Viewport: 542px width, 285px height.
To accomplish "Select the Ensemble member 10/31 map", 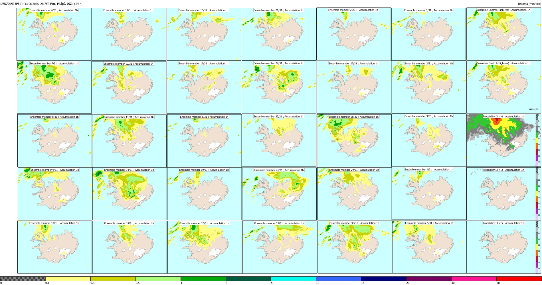I will click(54, 247).
